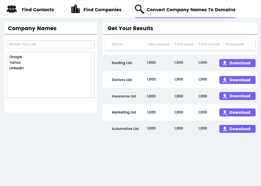Download the Insurance List results
The width and height of the screenshot is (261, 186).
(237, 96)
